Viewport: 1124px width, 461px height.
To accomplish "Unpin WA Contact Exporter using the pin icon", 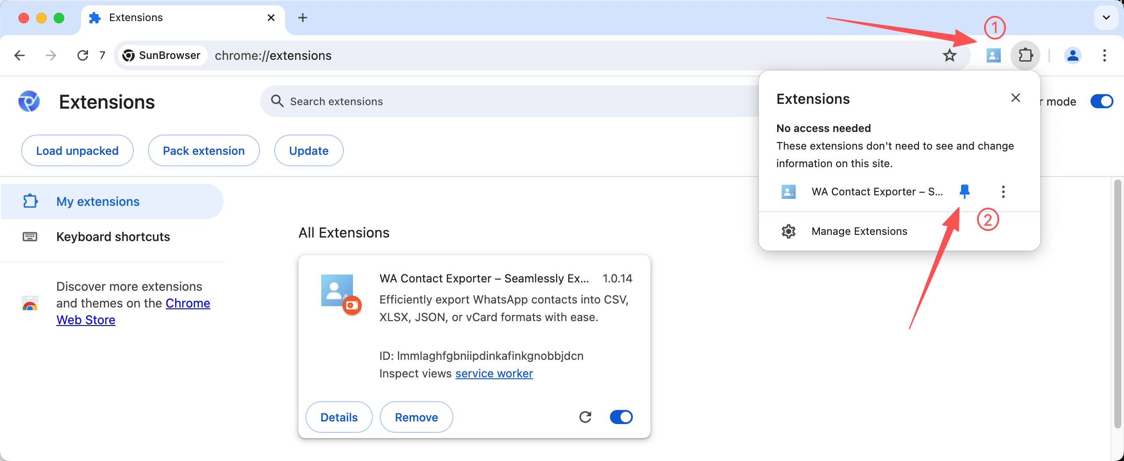I will click(964, 191).
